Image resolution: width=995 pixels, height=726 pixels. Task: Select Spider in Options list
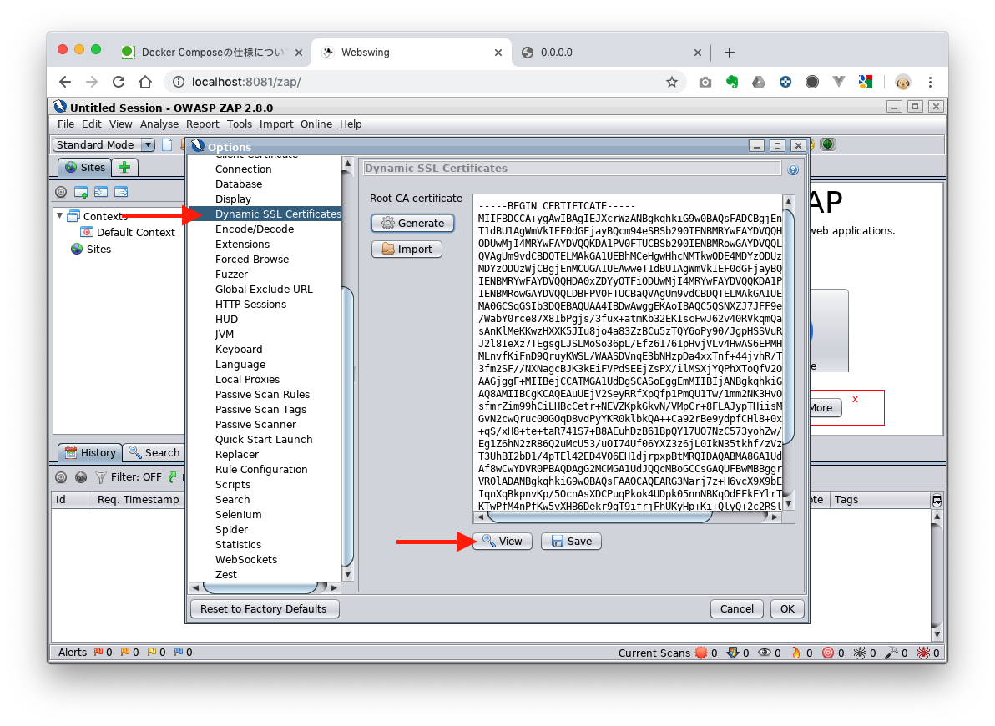tap(231, 529)
